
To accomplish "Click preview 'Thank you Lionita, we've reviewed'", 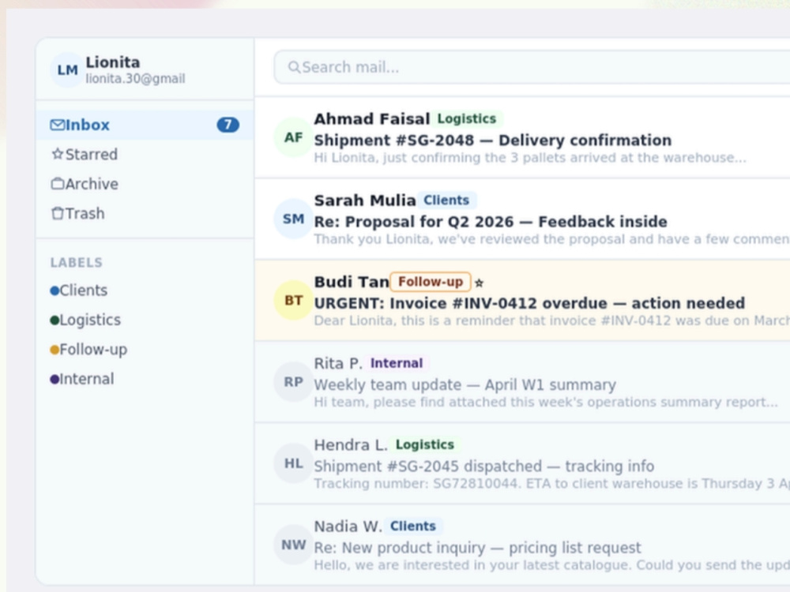I will click(x=551, y=239).
